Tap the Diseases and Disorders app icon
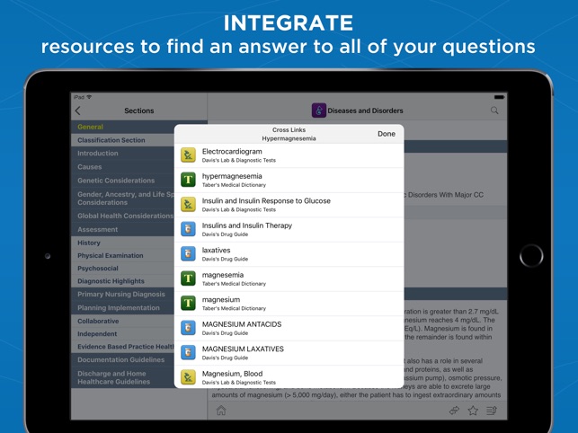The height and width of the screenshot is (433, 578). [x=319, y=110]
